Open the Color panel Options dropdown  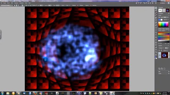166,20
